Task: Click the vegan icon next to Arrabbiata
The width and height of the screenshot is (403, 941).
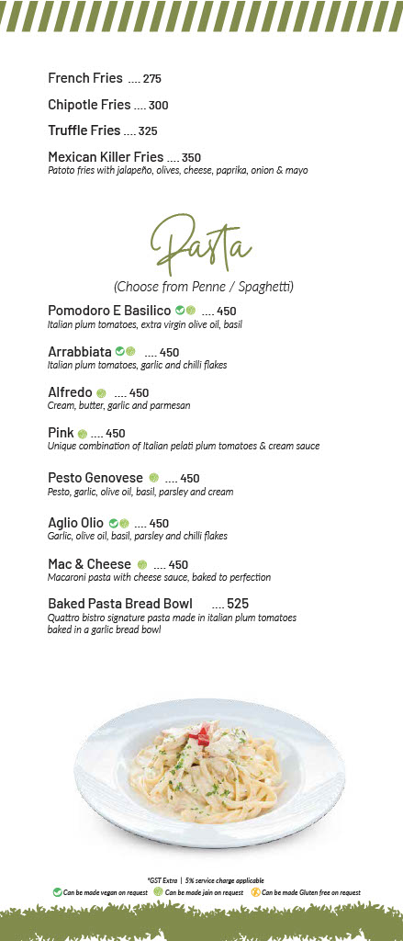Action: [120, 351]
